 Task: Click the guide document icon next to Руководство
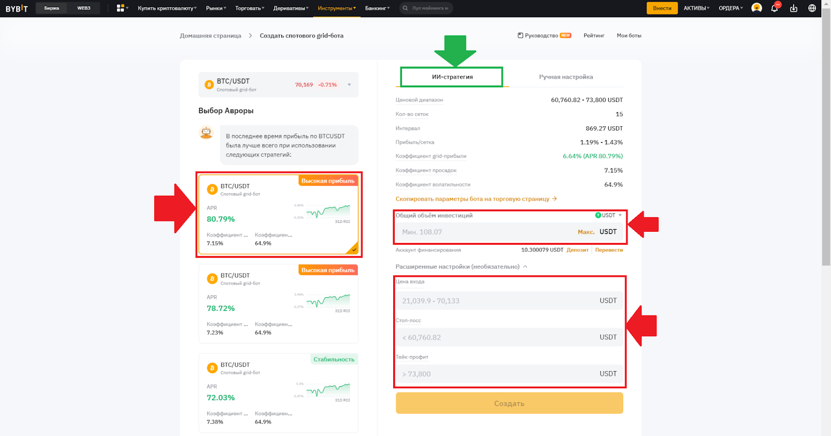tap(520, 35)
